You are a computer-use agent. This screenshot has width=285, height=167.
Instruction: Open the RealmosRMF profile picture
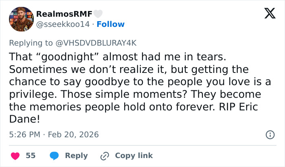(21, 19)
